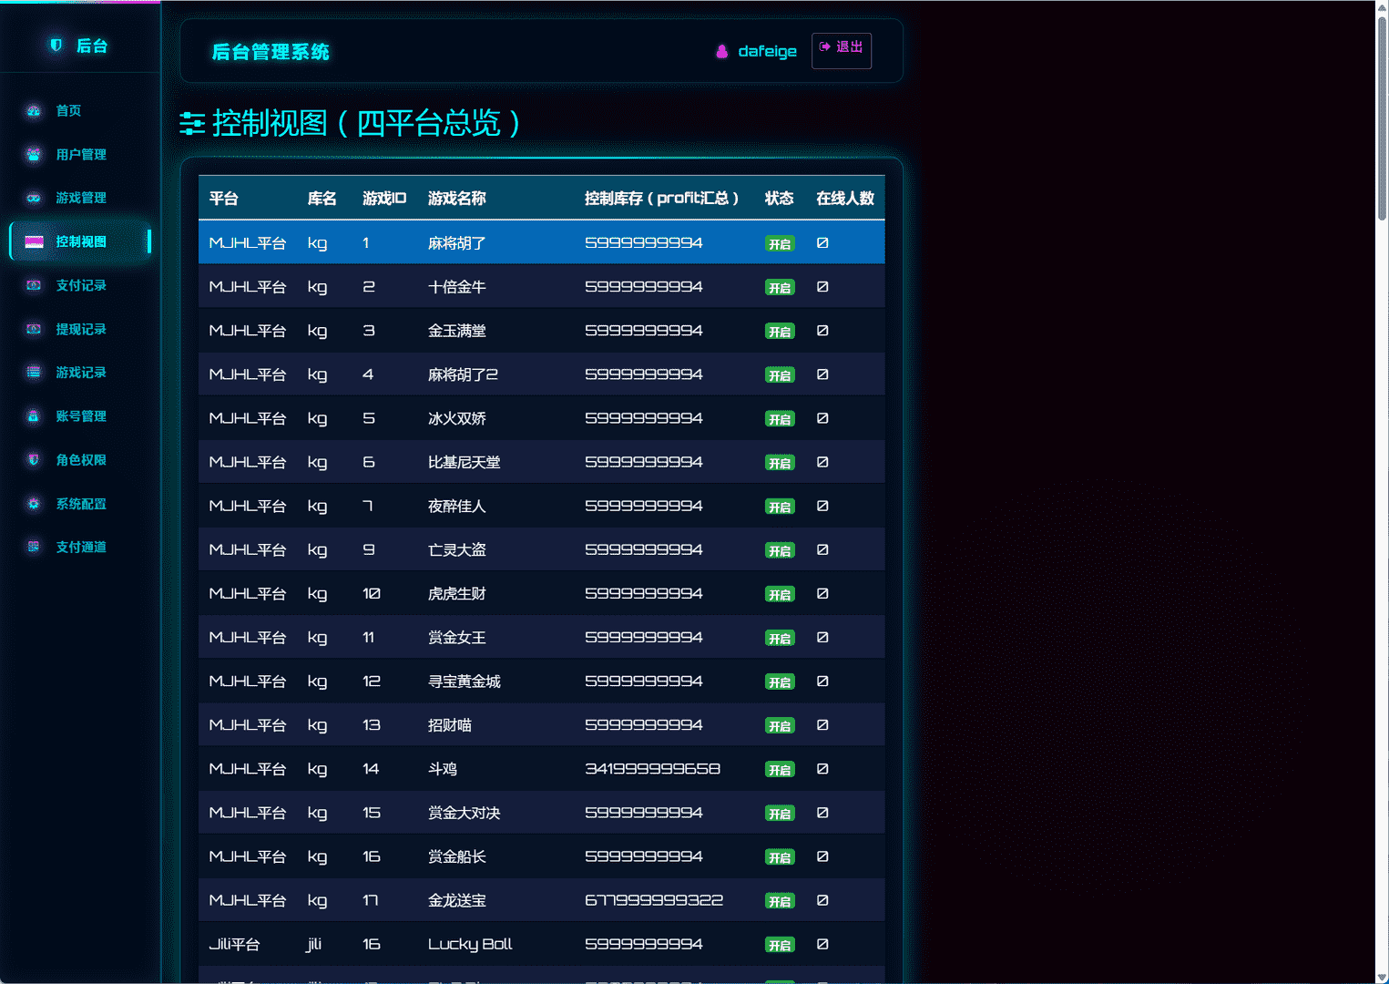This screenshot has width=1389, height=984.
Task: Click the shield logo icon beside 后台
Action: click(x=56, y=46)
